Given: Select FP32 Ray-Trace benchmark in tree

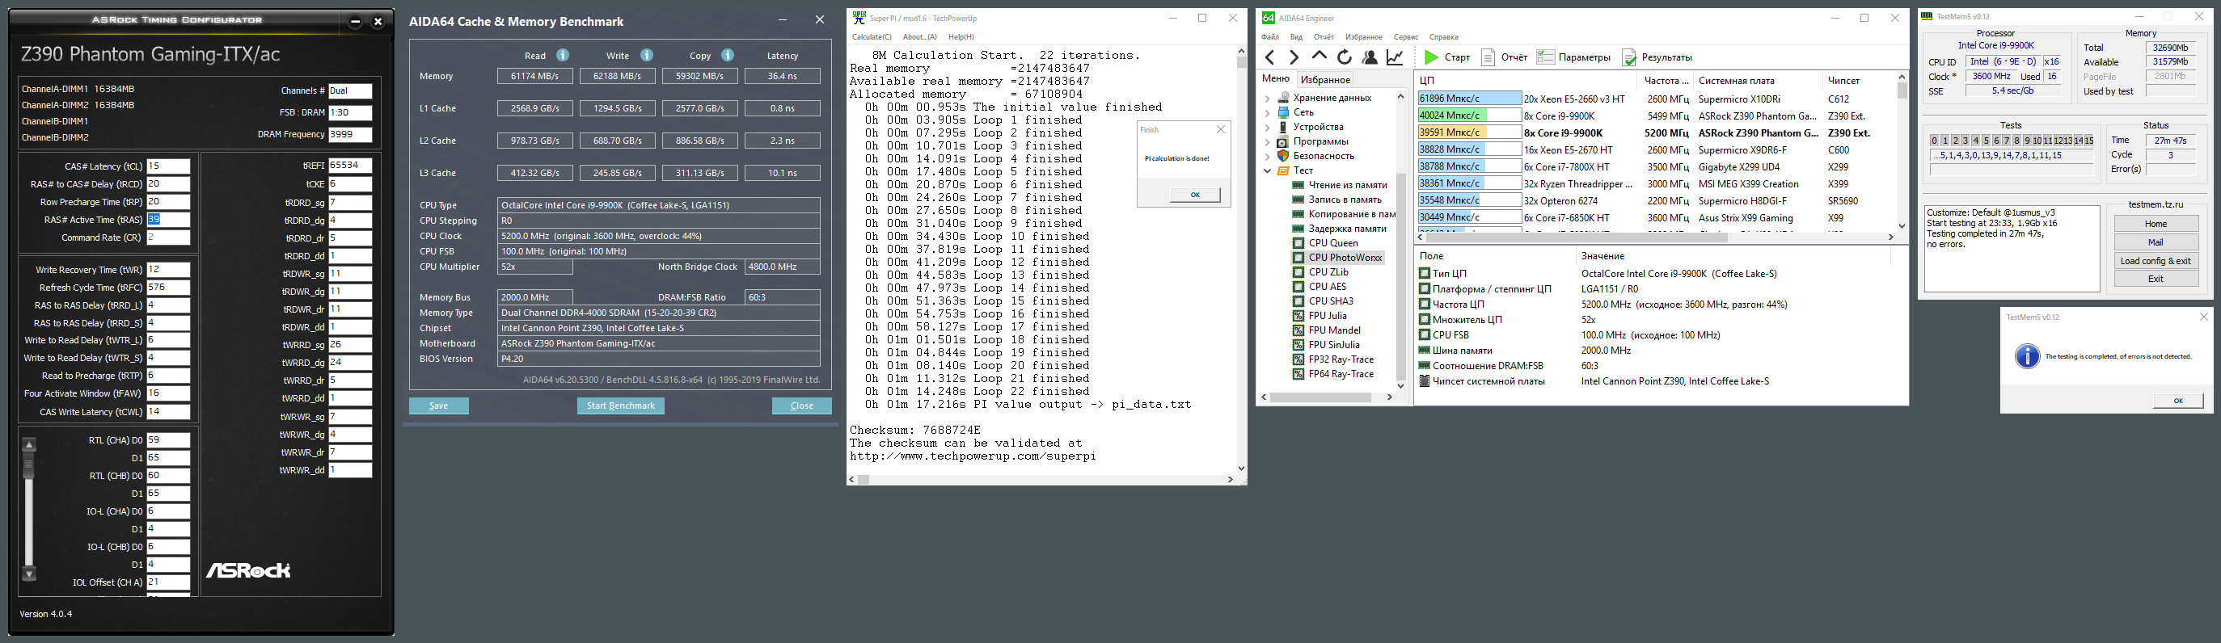Looking at the screenshot, I should pos(1341,359).
